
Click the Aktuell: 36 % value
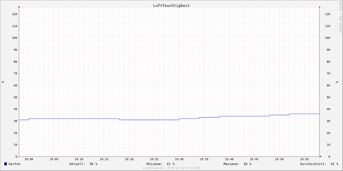pos(83,164)
